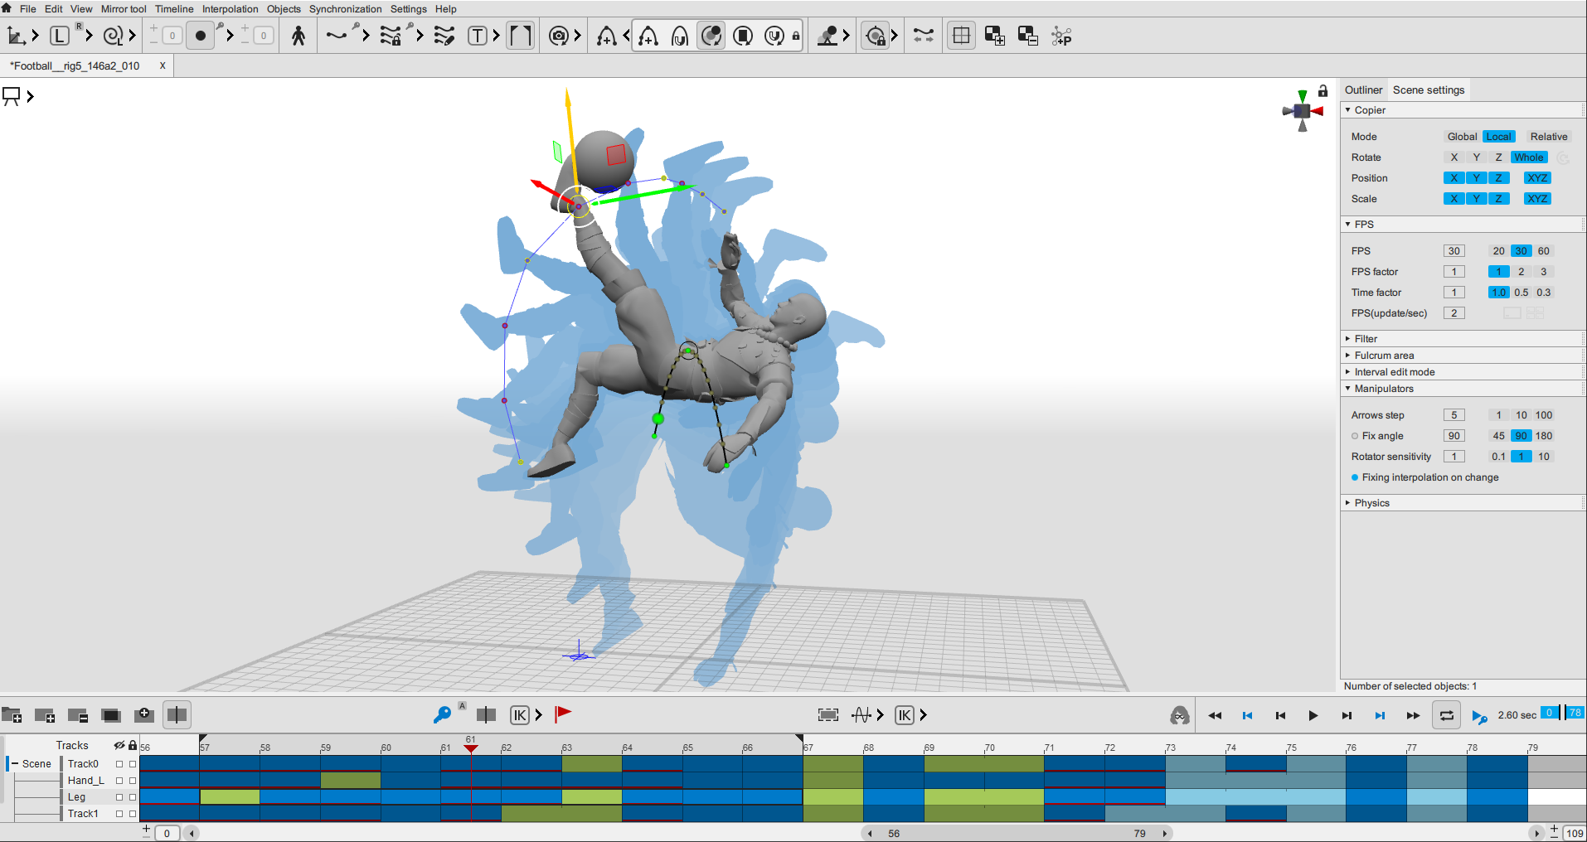Click the red flag marker icon
1587x842 pixels.
coord(563,714)
